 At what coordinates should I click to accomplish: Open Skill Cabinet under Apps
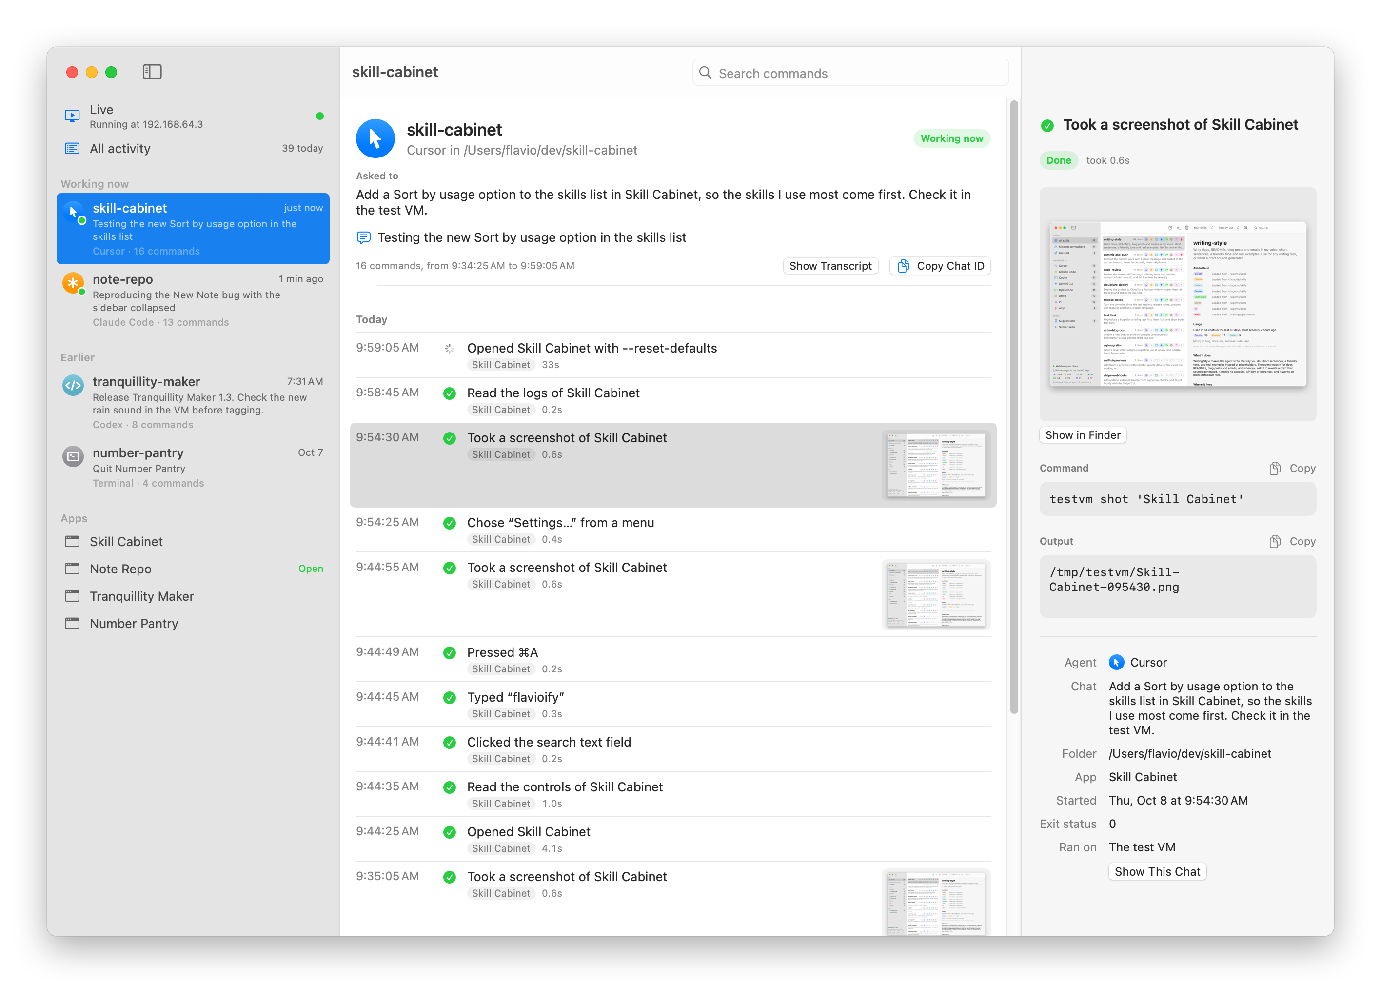tap(193, 542)
